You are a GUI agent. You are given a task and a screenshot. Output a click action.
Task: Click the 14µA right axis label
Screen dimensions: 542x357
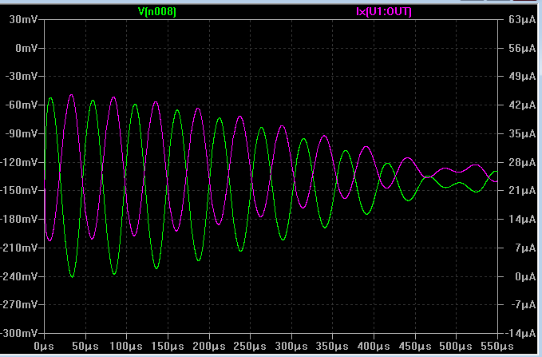coord(522,219)
